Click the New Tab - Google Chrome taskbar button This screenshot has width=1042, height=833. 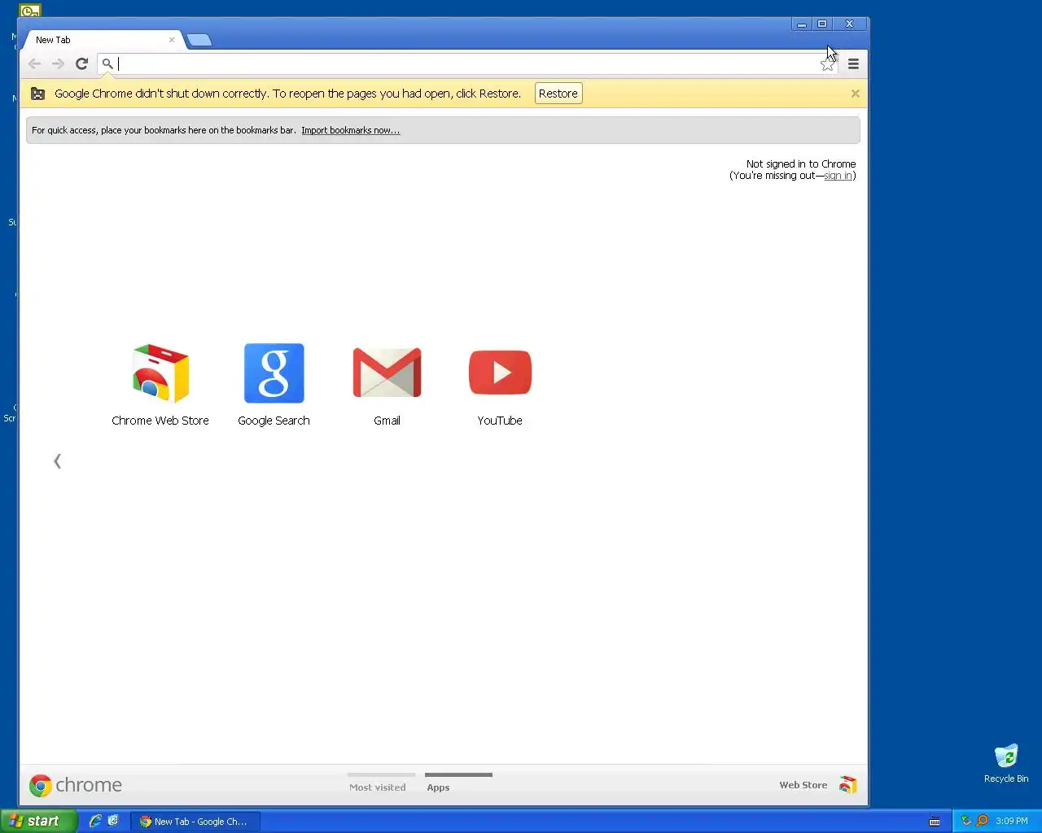point(195,822)
